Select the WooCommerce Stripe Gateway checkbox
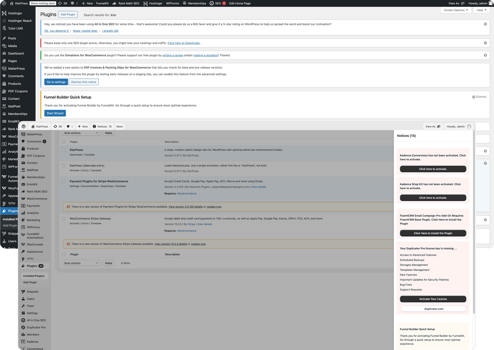494x350 pixels. click(64, 219)
